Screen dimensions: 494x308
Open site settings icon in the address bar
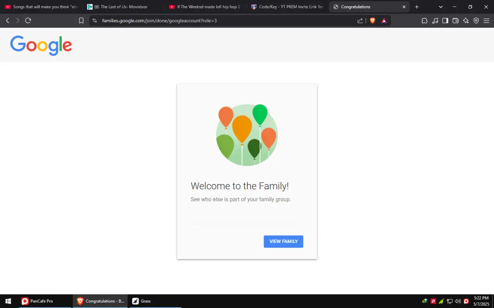[x=95, y=21]
